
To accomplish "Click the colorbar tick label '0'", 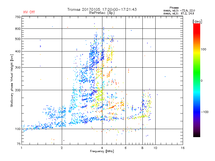I will pyautogui.click(x=202, y=81).
